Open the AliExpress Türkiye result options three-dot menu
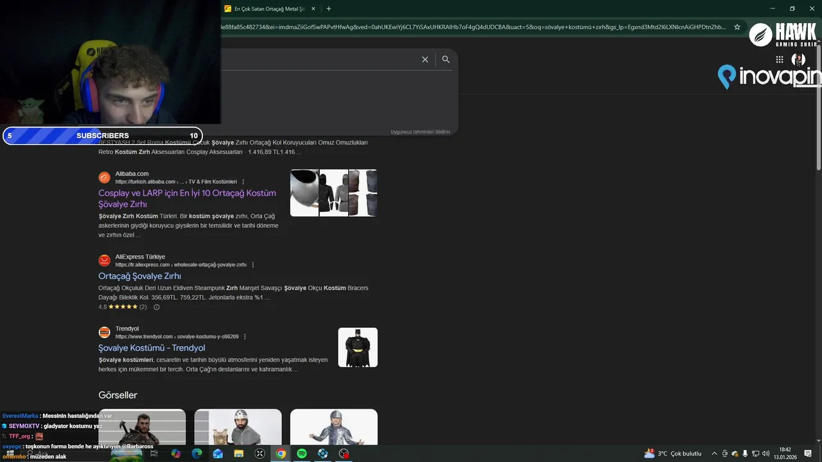The image size is (822, 462). pos(253,265)
